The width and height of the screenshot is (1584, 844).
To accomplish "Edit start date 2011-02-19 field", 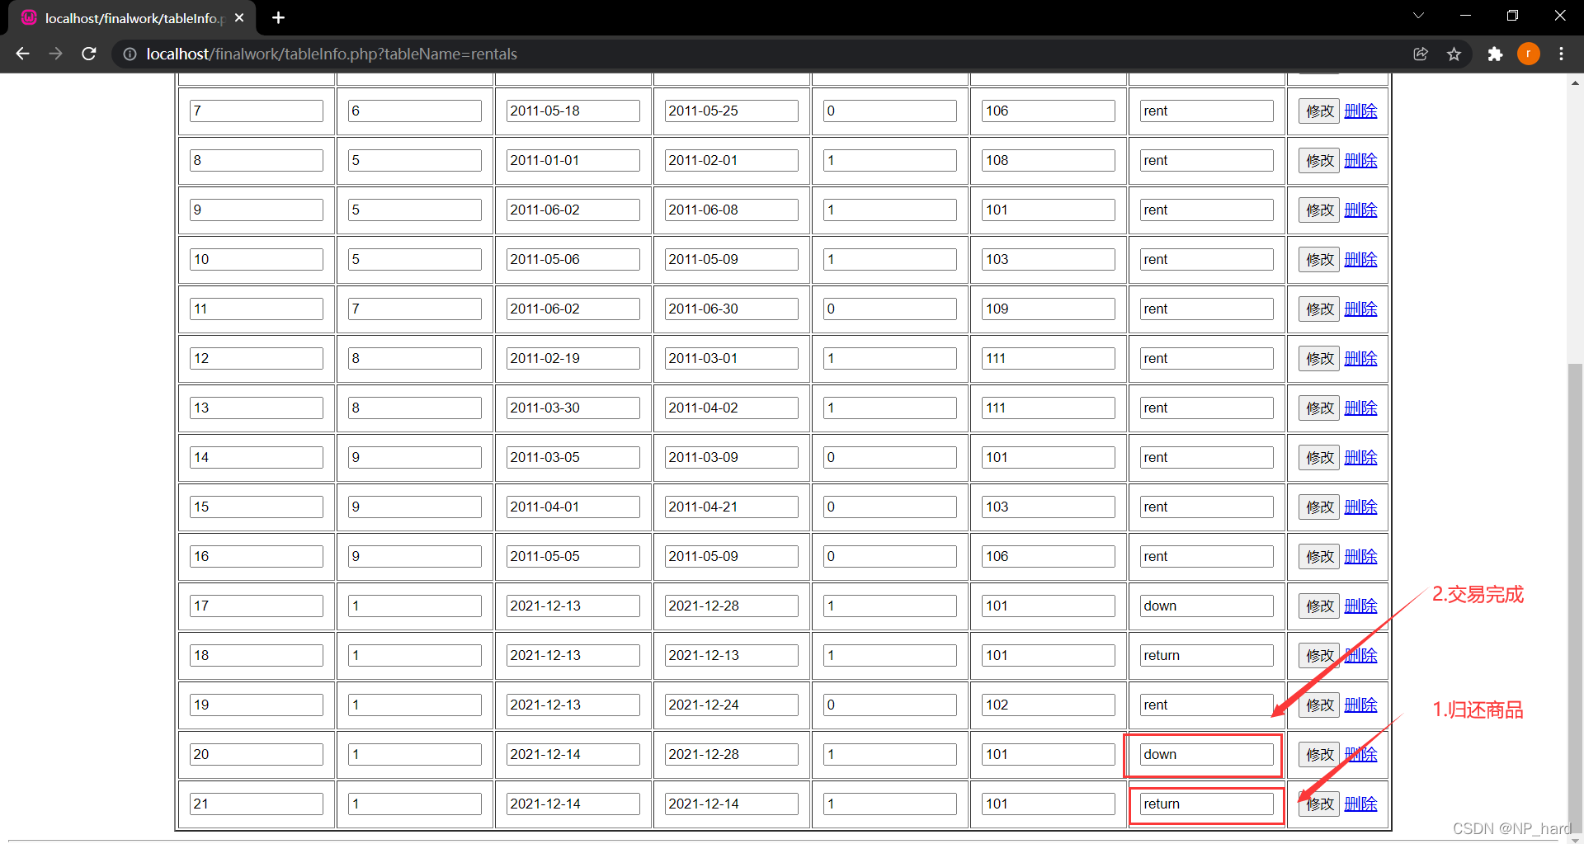I will click(573, 358).
